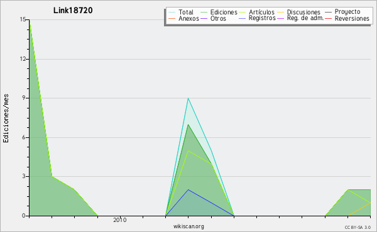Click the Ediciones/mes axis label
The height and width of the screenshot is (232, 377).
point(6,119)
